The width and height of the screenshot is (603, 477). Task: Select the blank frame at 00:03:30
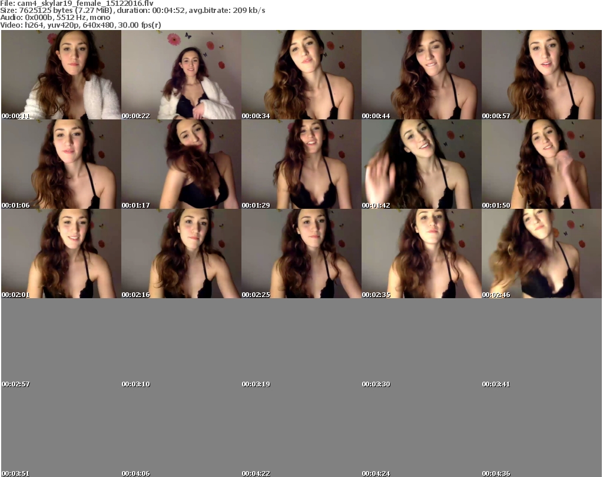coord(421,343)
